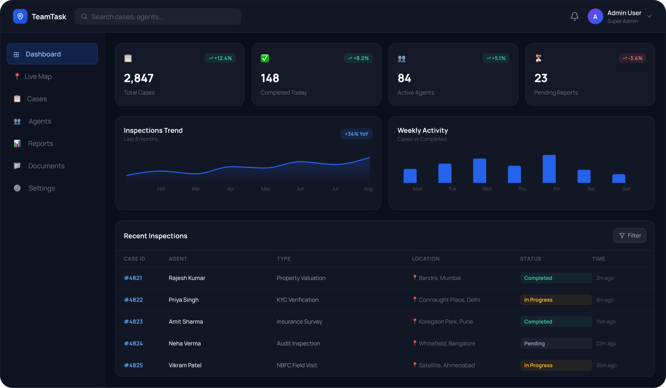
Task: Click the search magnifier icon
Action: pyautogui.click(x=84, y=16)
